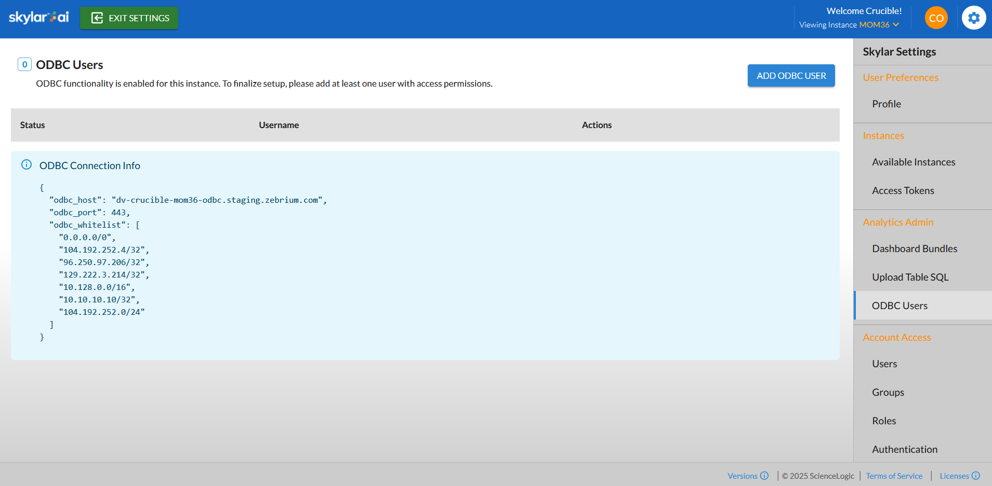Click the exit arrow icon on Exit Settings
The width and height of the screenshot is (992, 486).
click(x=97, y=18)
